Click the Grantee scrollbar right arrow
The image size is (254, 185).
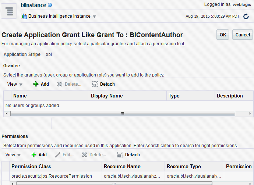pyautogui.click(x=250, y=113)
